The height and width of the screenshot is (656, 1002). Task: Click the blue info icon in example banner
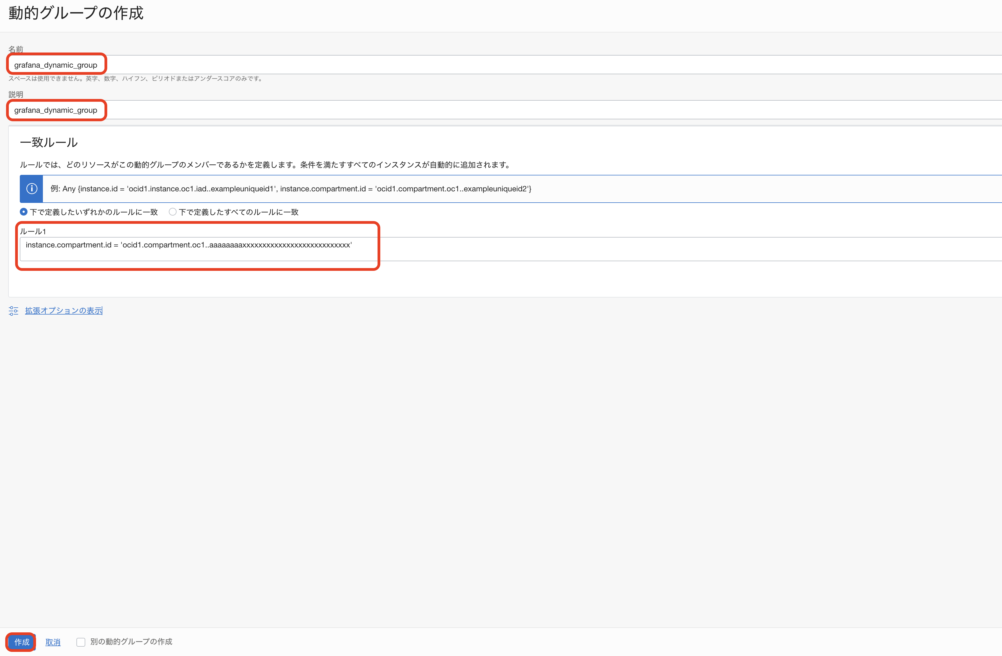pos(32,189)
